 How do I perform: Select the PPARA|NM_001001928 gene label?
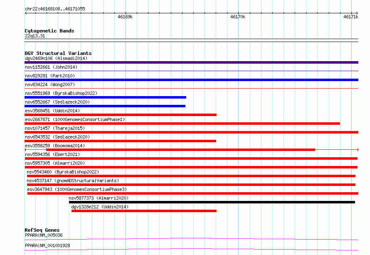pos(47,245)
